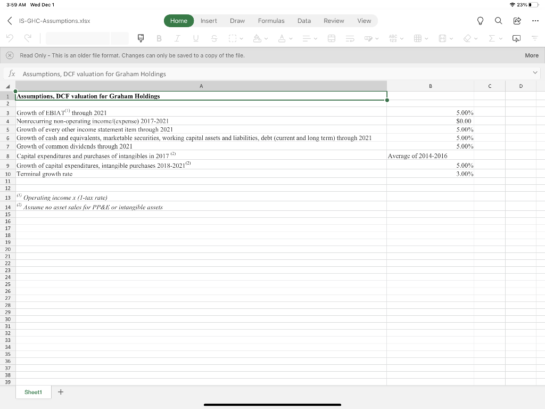Select row 3 header
Image resolution: width=545 pixels, height=409 pixels.
click(x=7, y=113)
